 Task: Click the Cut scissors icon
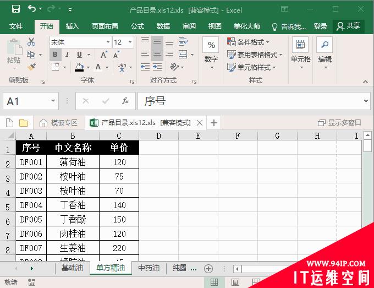[x=31, y=42]
